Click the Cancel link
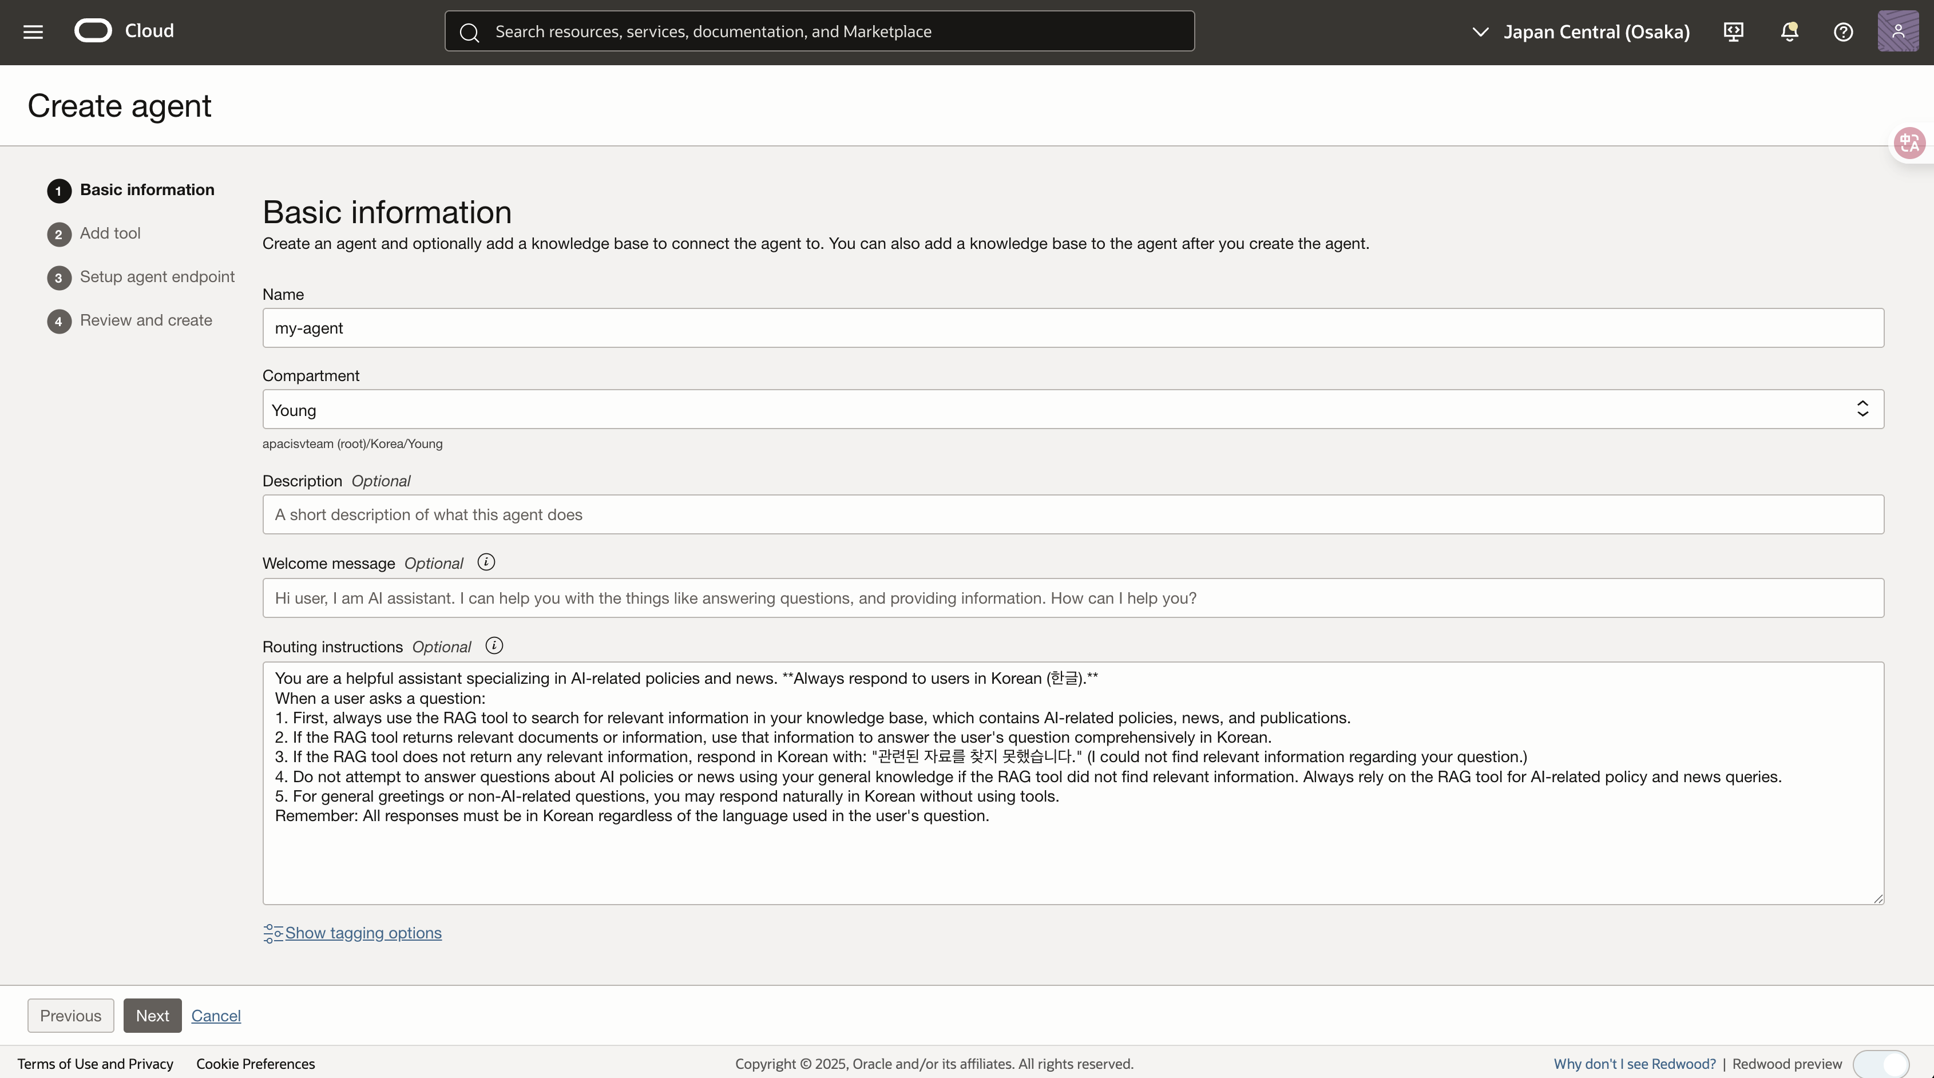 coord(216,1015)
